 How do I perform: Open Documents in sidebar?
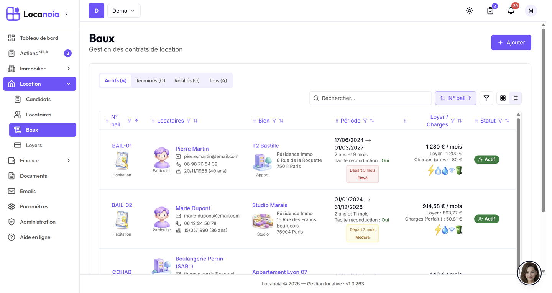click(39, 176)
